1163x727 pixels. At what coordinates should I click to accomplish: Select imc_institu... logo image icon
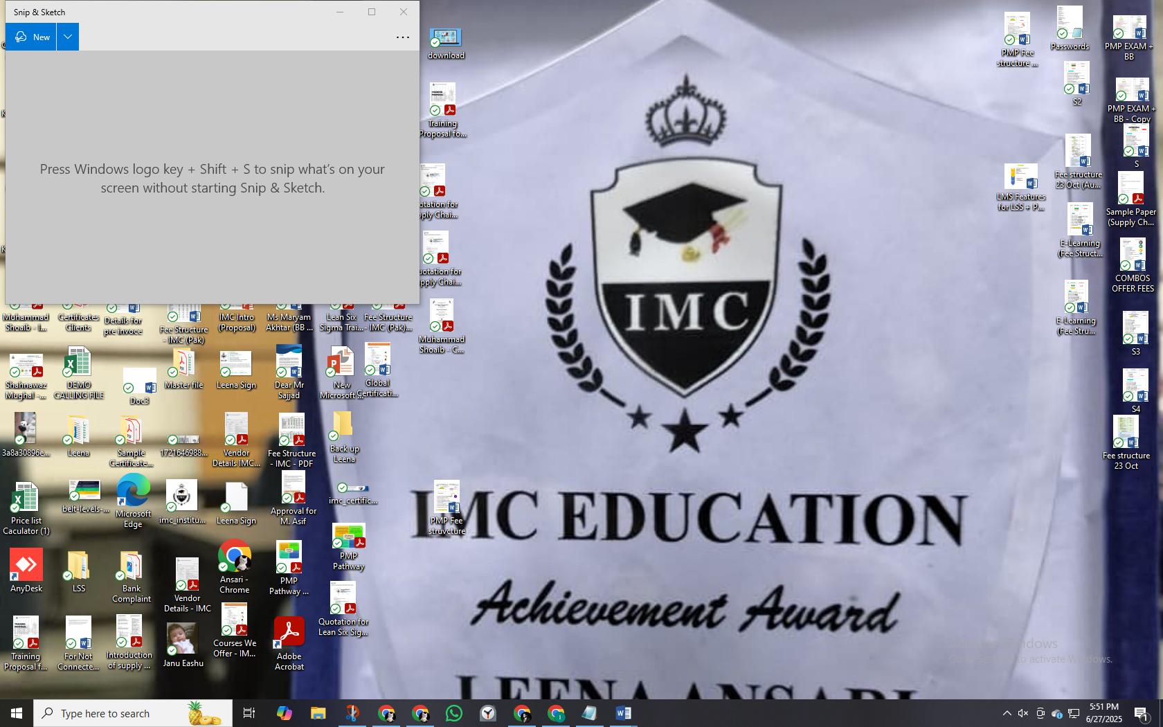[182, 503]
